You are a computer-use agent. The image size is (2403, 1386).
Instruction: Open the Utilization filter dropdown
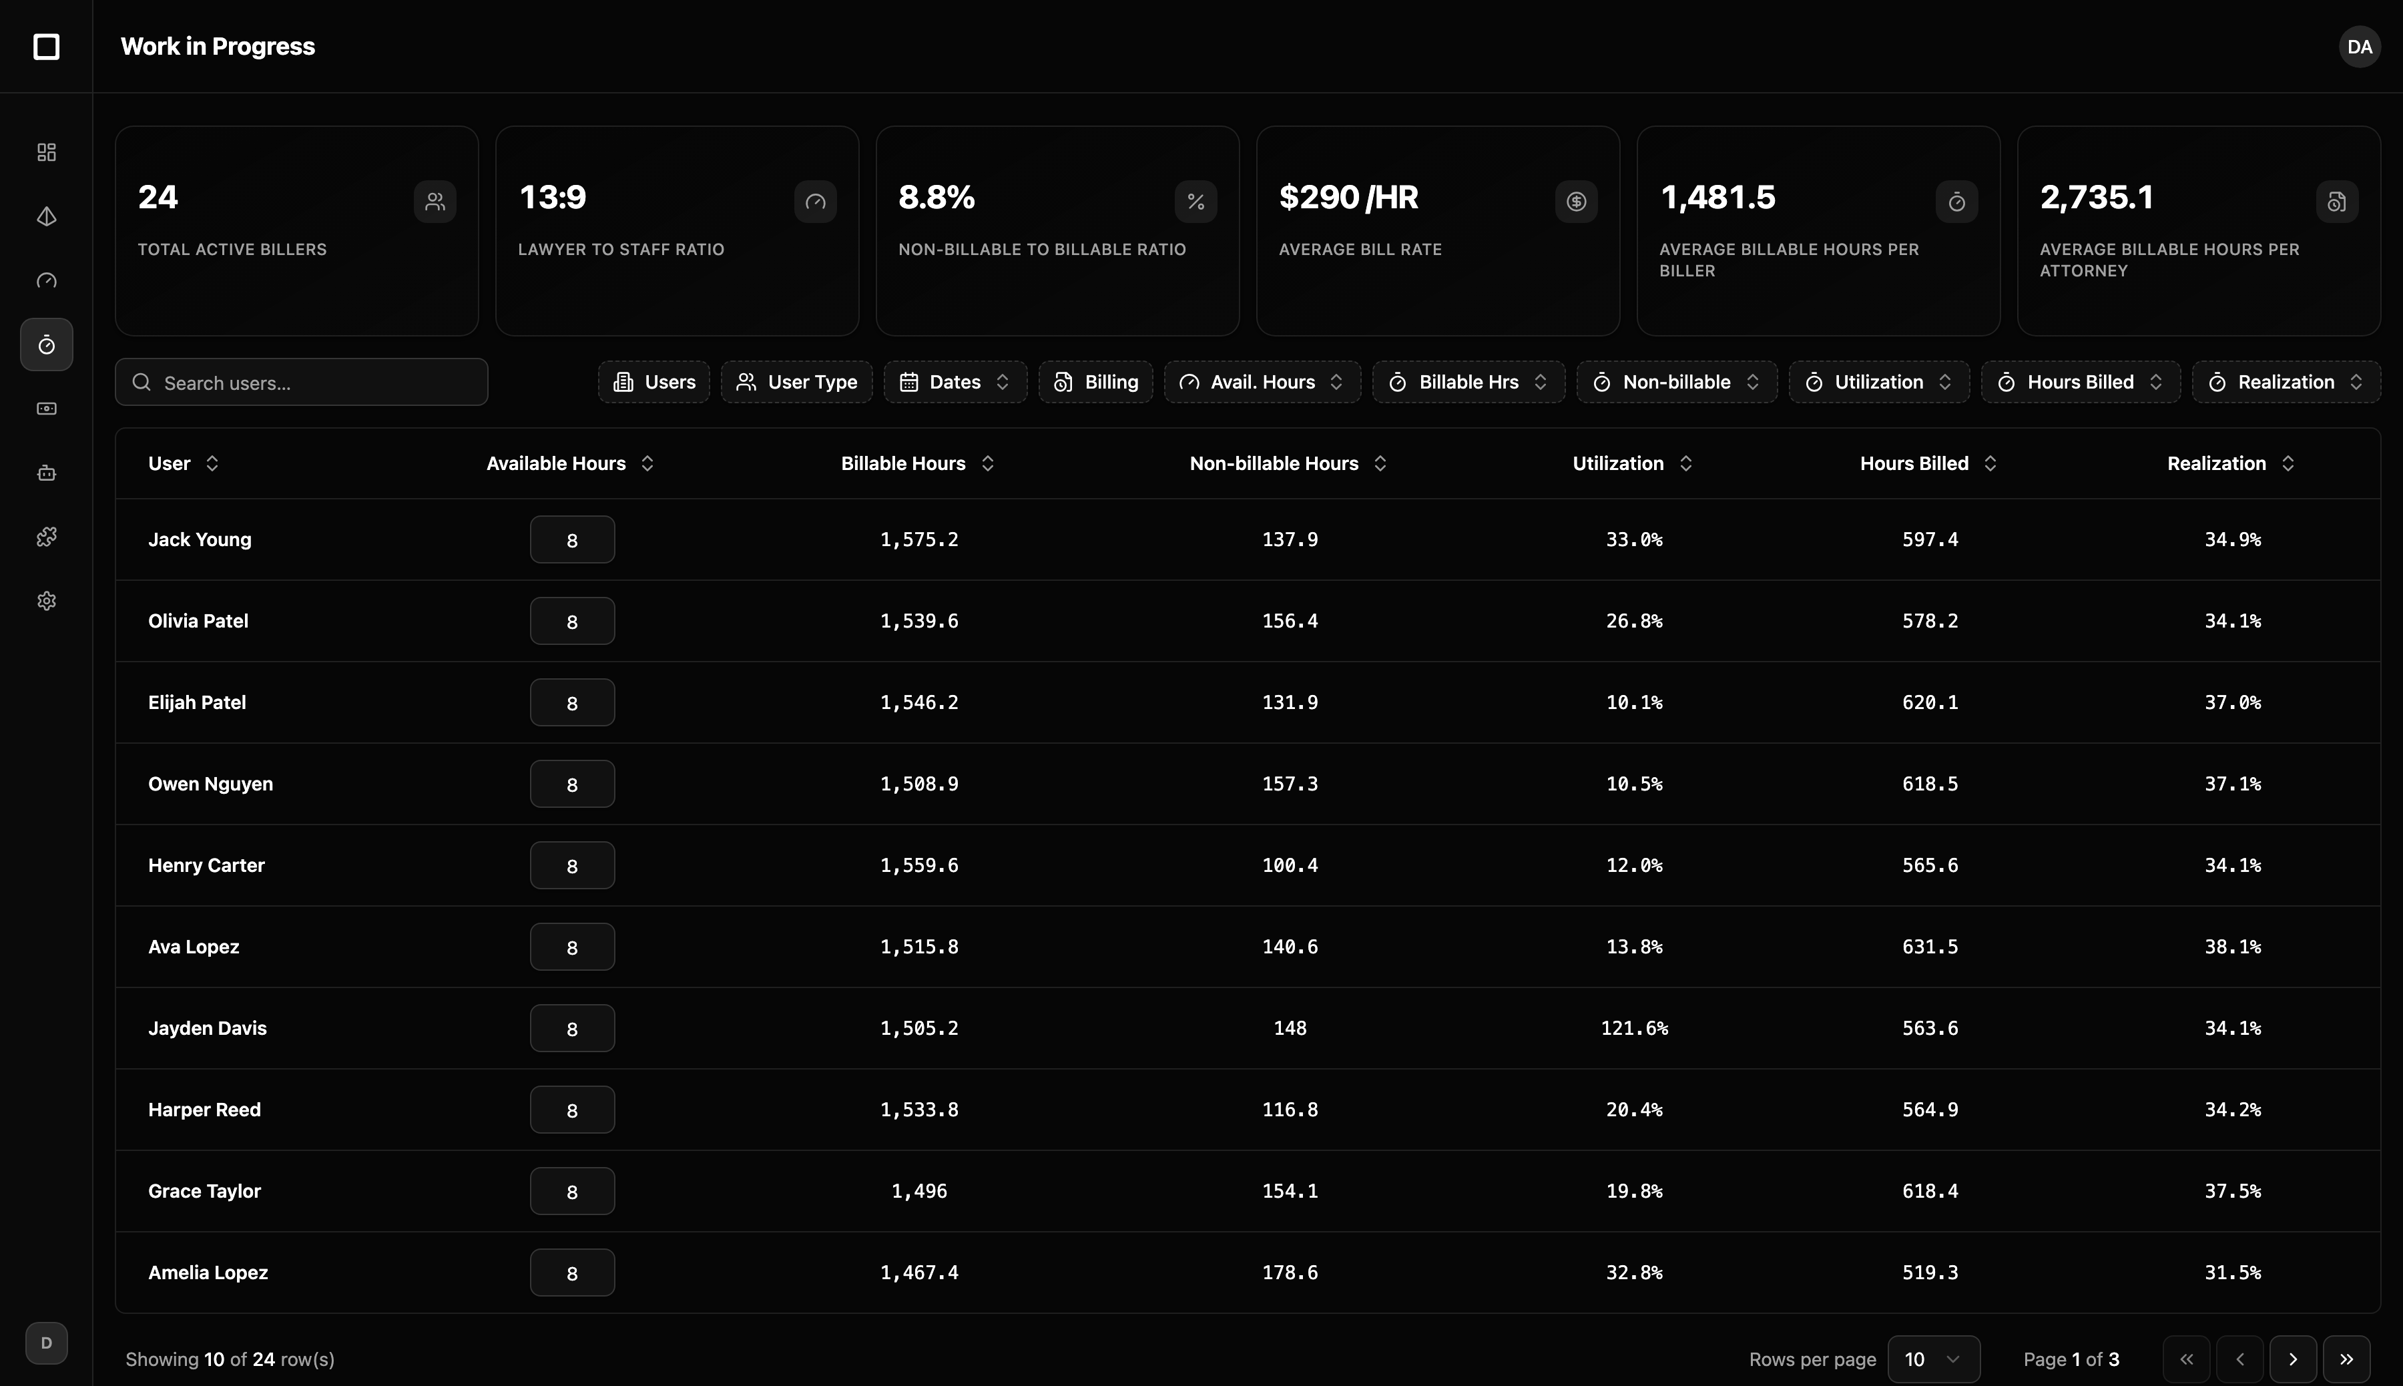pyautogui.click(x=1877, y=382)
